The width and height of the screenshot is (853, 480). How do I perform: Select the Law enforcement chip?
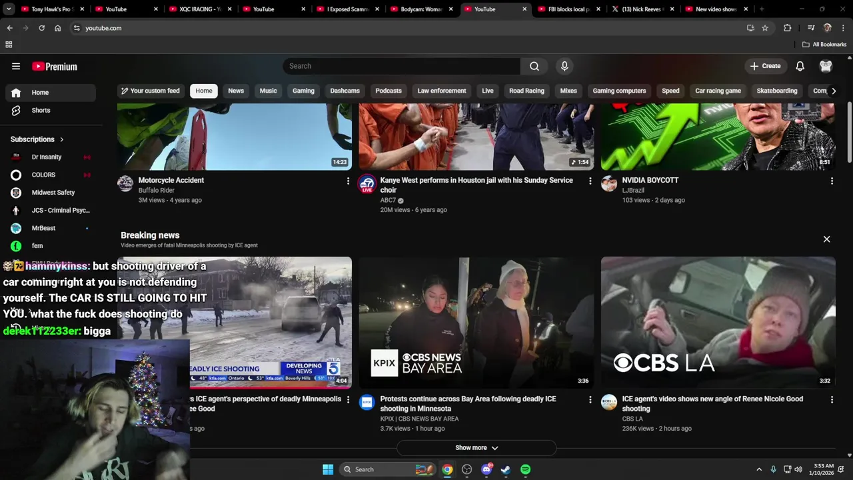[x=442, y=91]
